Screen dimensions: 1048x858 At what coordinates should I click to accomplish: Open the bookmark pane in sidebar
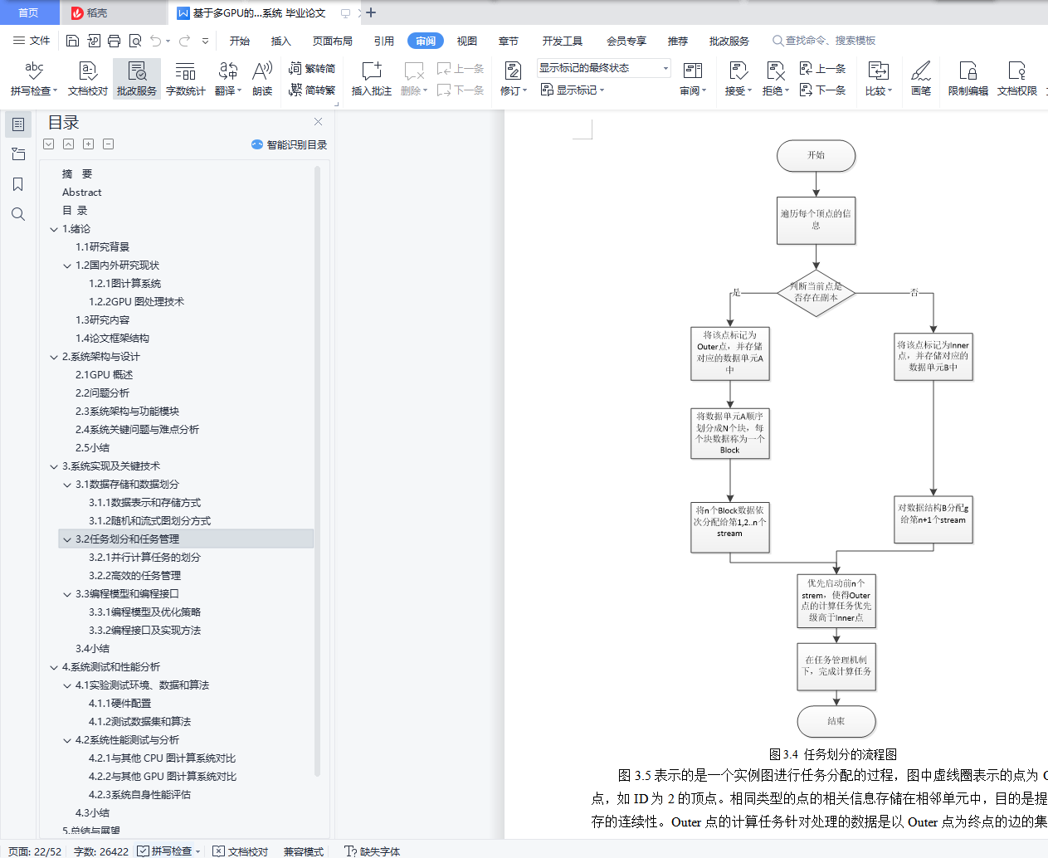(x=18, y=184)
